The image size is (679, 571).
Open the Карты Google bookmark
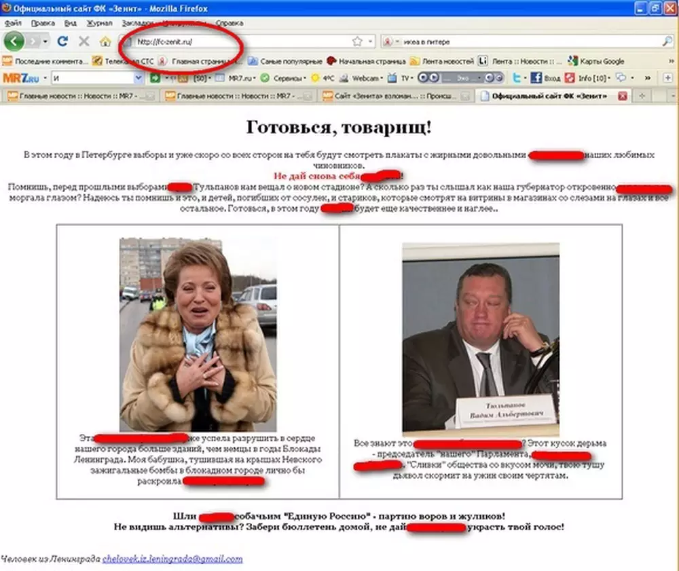(596, 60)
